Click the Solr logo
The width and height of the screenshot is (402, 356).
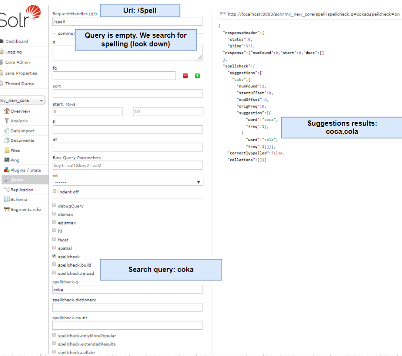pyautogui.click(x=20, y=17)
